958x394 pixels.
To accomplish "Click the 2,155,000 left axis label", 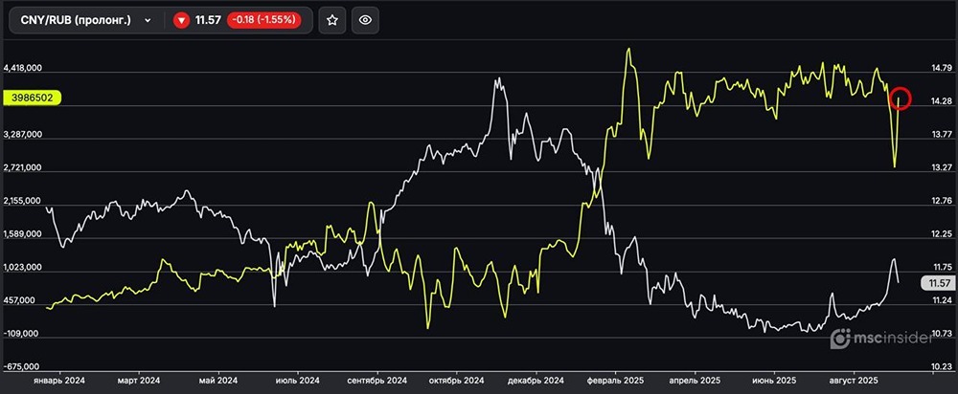I will click(x=23, y=201).
